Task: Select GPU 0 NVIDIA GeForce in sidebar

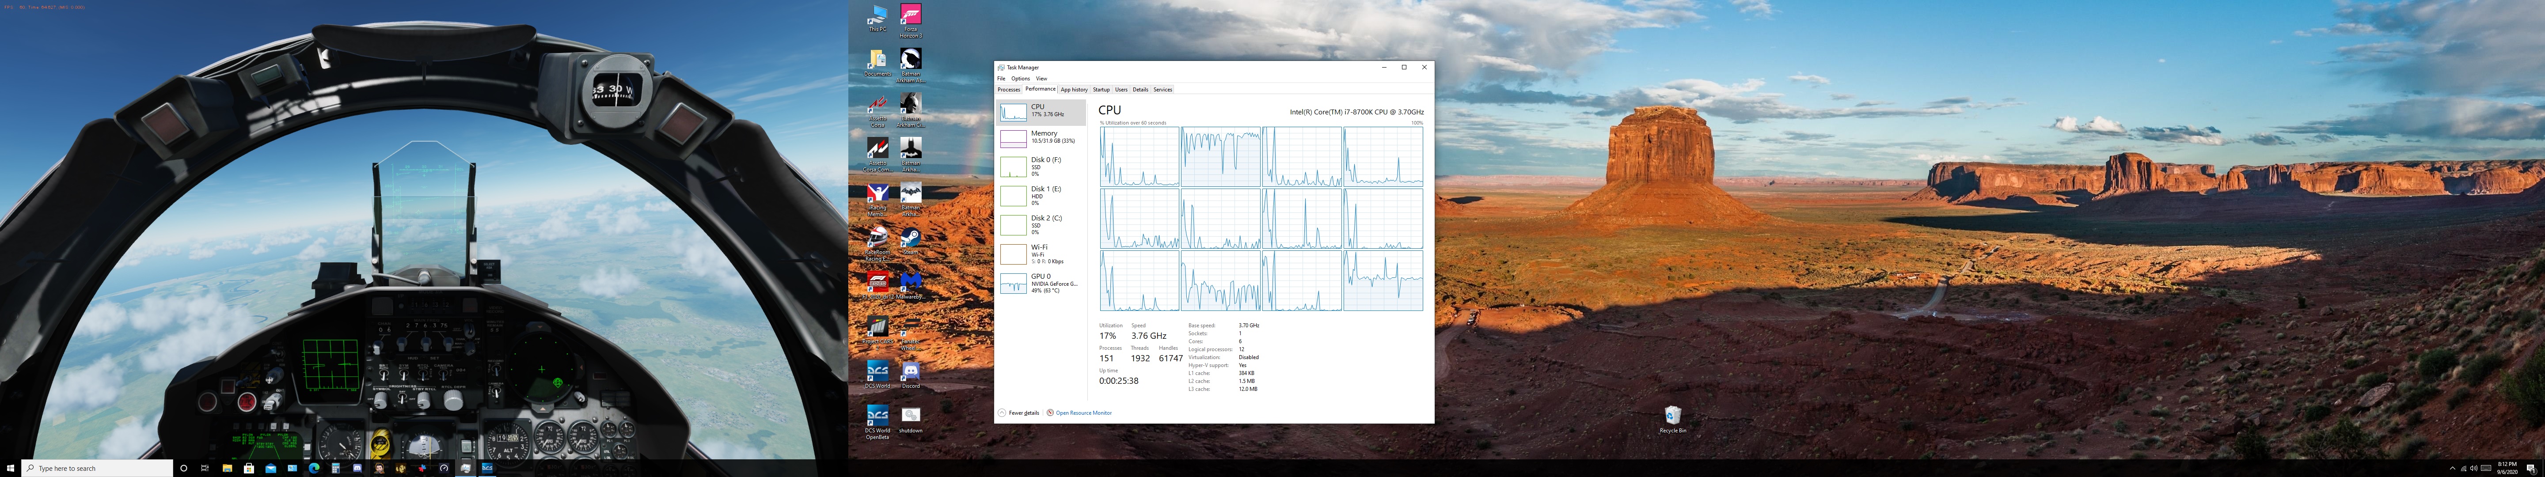Action: pyautogui.click(x=1041, y=284)
